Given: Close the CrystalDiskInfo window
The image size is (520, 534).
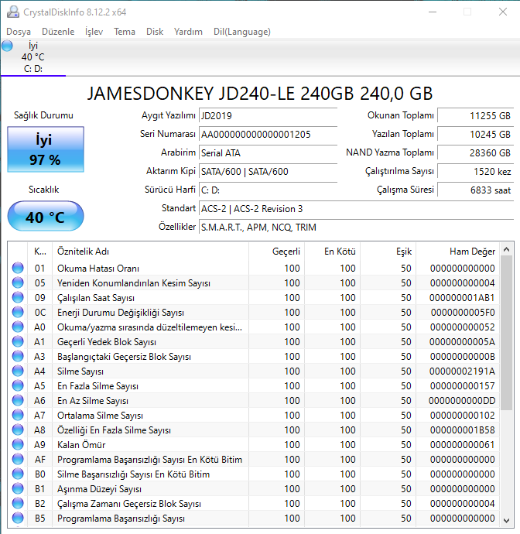Looking at the screenshot, I should pos(503,12).
